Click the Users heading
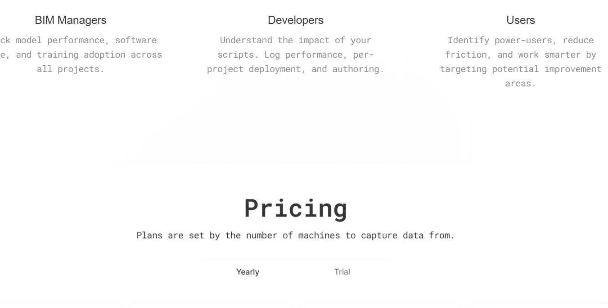Viewport: 608px width, 308px height. pyautogui.click(x=521, y=20)
